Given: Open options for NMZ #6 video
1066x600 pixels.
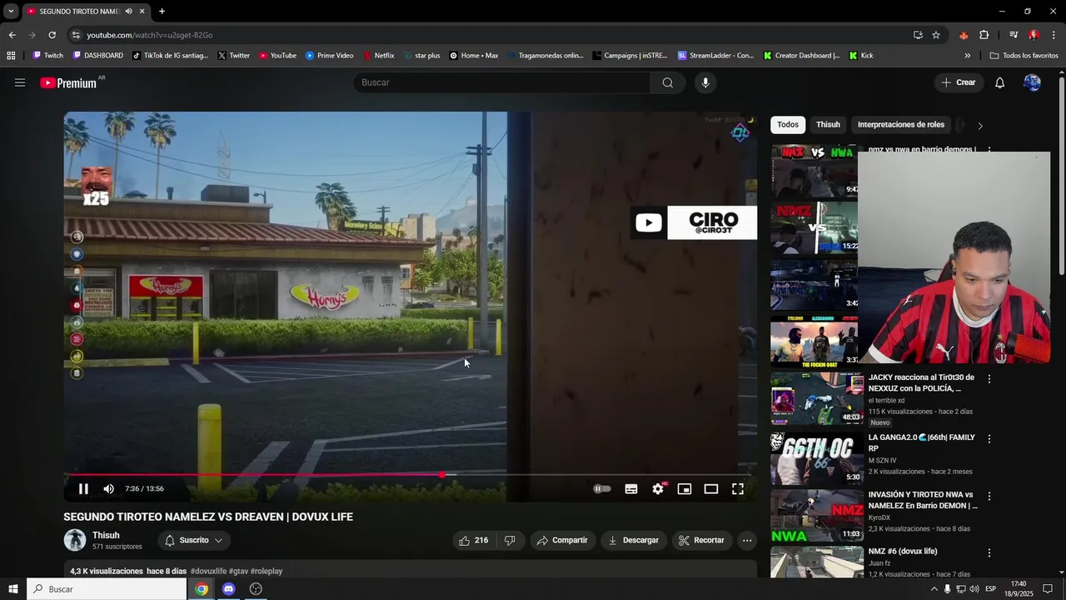Looking at the screenshot, I should tap(989, 552).
